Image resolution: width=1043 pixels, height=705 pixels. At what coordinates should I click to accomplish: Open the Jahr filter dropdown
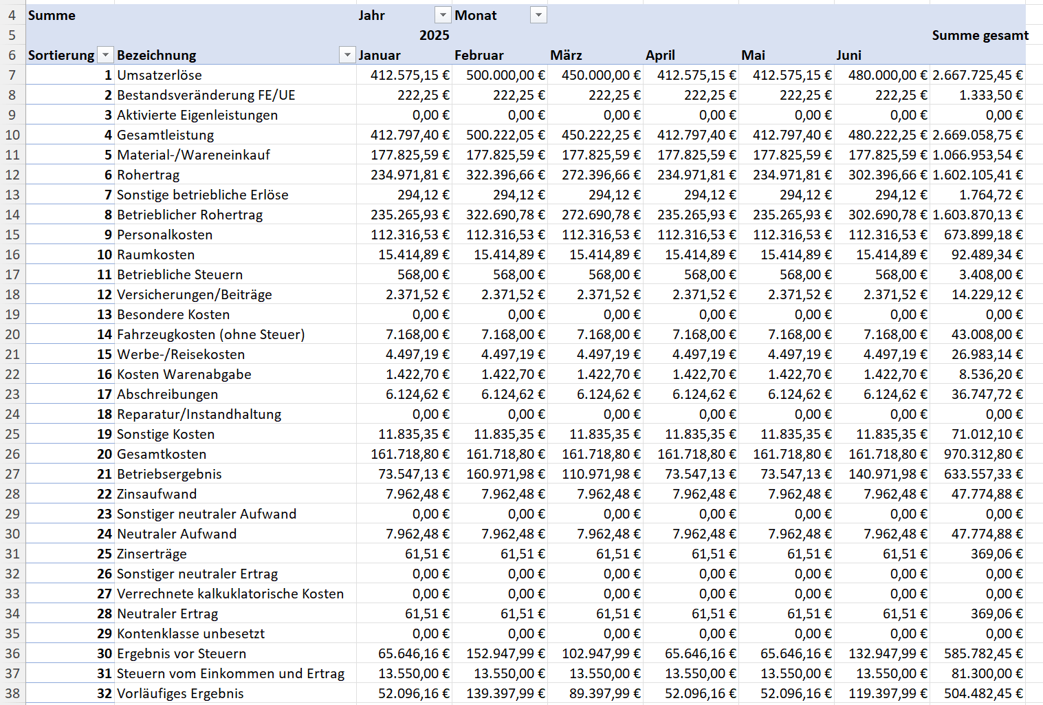pyautogui.click(x=443, y=15)
